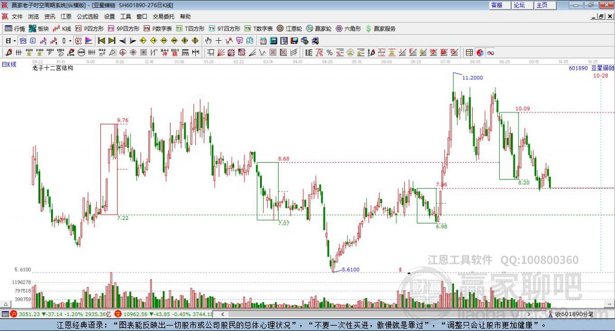The height and width of the screenshot is (331, 615).
Task: Open the 六角形 hexagon tool
Action: tap(348, 29)
